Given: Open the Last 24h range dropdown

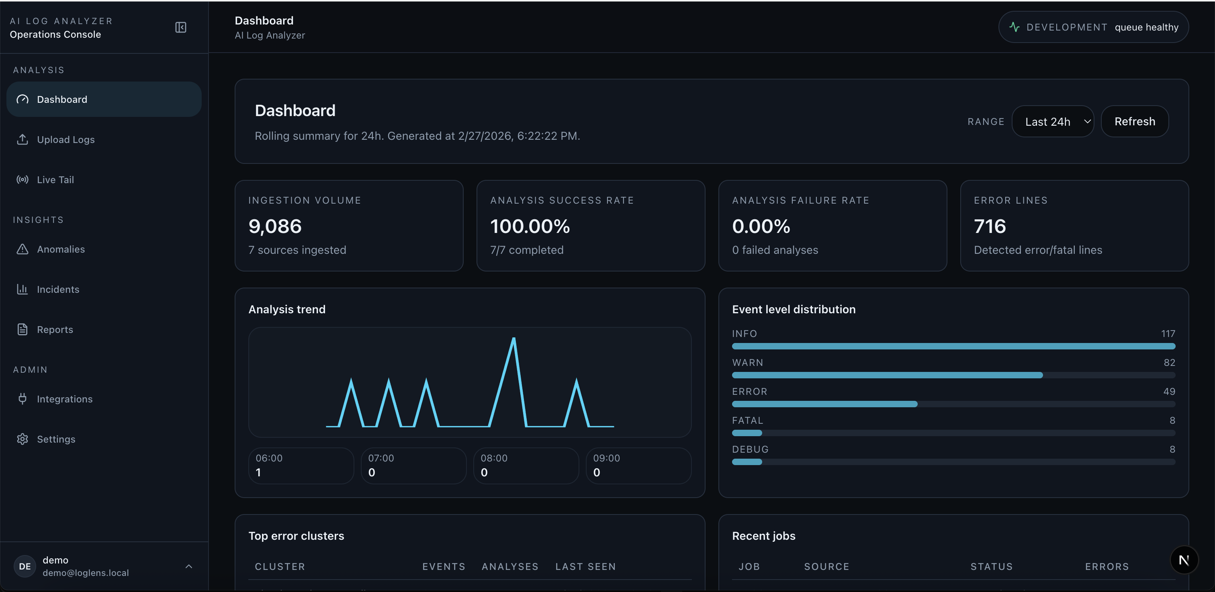Looking at the screenshot, I should [x=1052, y=122].
